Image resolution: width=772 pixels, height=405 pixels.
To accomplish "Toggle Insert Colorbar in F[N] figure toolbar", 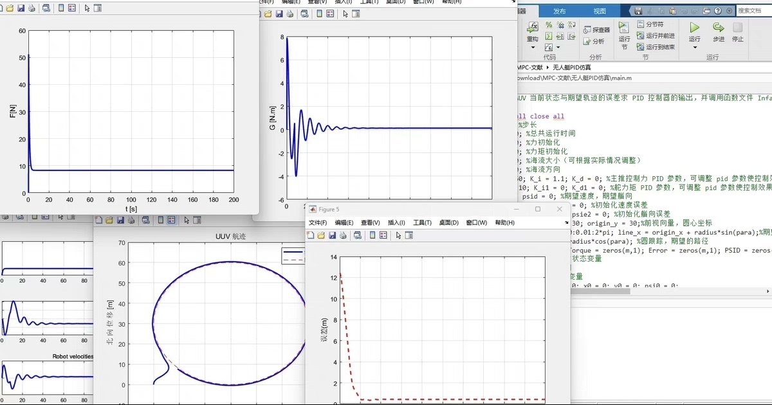I will (61, 8).
